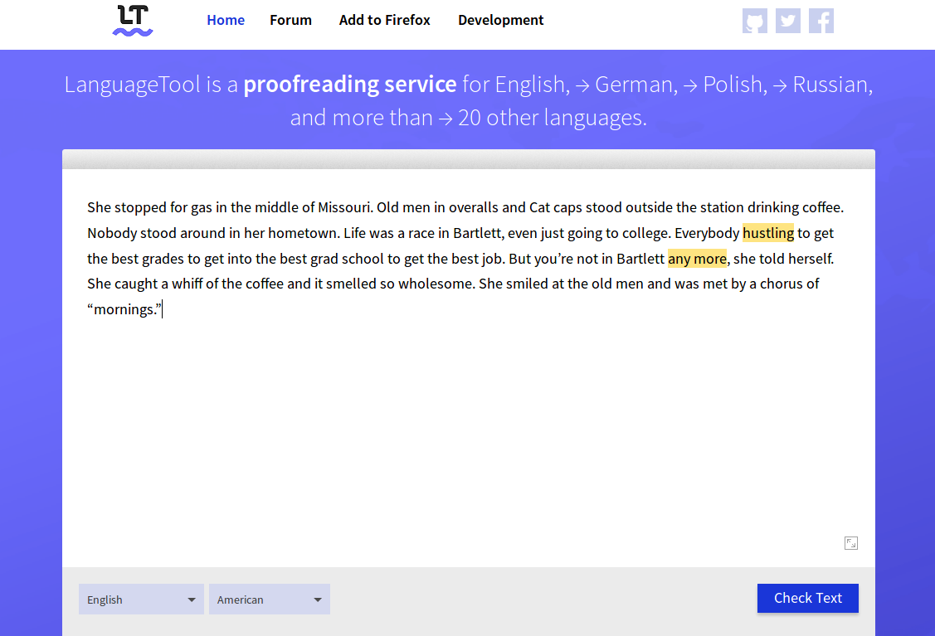This screenshot has width=935, height=636.
Task: Click the LanguageTool LT logo
Action: (x=133, y=20)
